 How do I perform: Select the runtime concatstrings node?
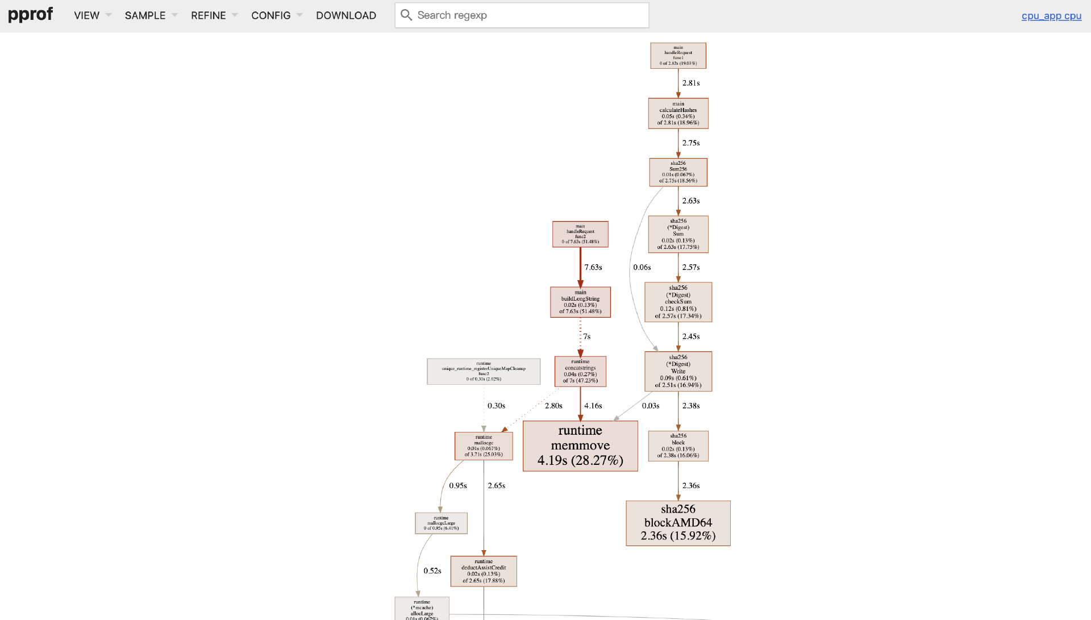(580, 371)
